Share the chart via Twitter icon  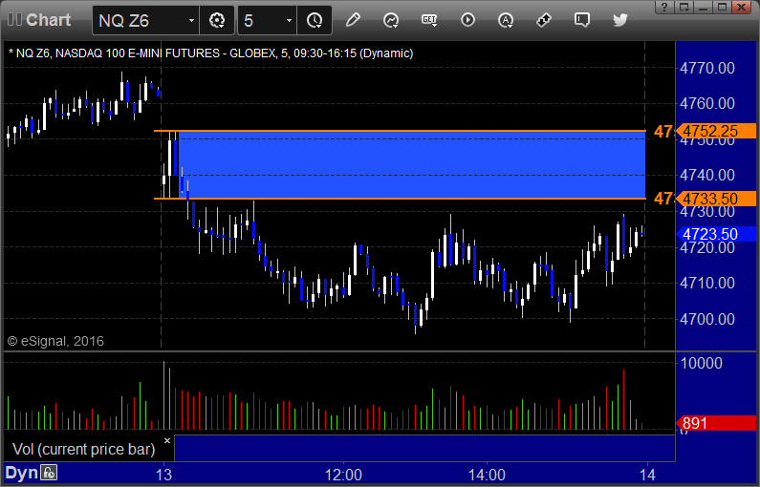[x=620, y=20]
